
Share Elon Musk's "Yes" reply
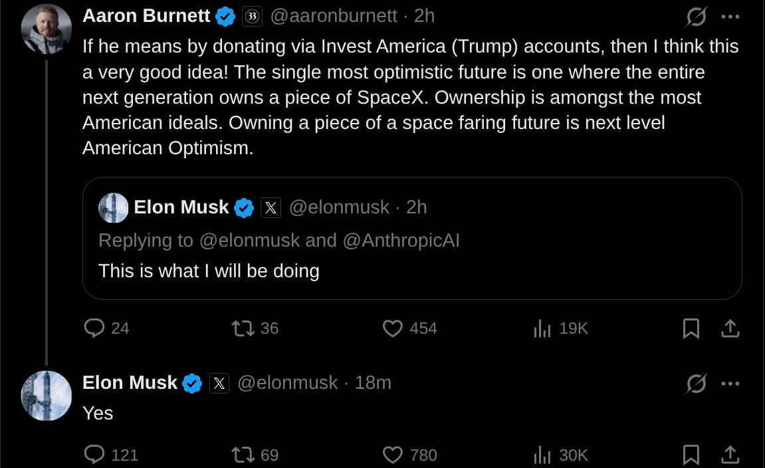click(730, 454)
